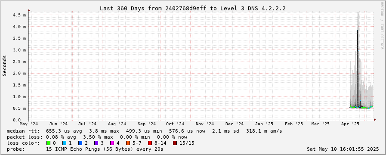Click the May '24 x-axis label
Image resolution: width=386 pixels, height=155 pixels.
[x=29, y=124]
